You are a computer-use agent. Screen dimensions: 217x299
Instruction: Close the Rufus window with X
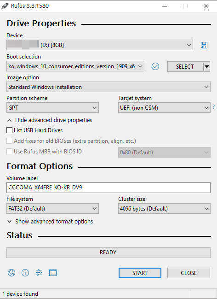click(x=206, y=6)
